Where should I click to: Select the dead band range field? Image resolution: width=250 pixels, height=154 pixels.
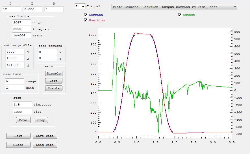pos(14,81)
